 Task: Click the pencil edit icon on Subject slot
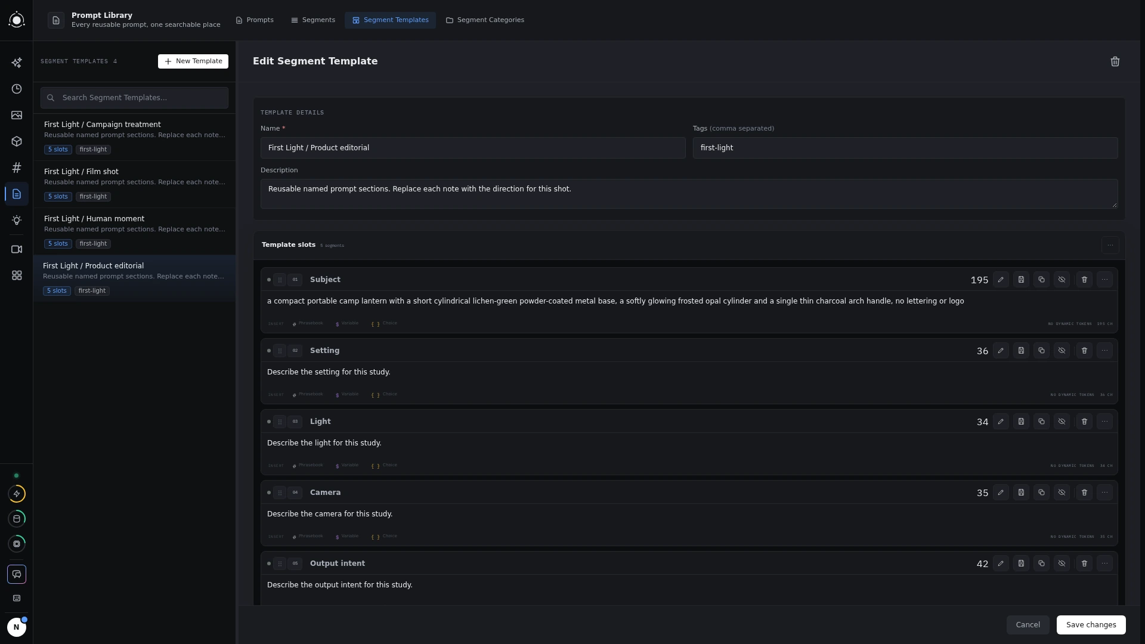[1001, 280]
